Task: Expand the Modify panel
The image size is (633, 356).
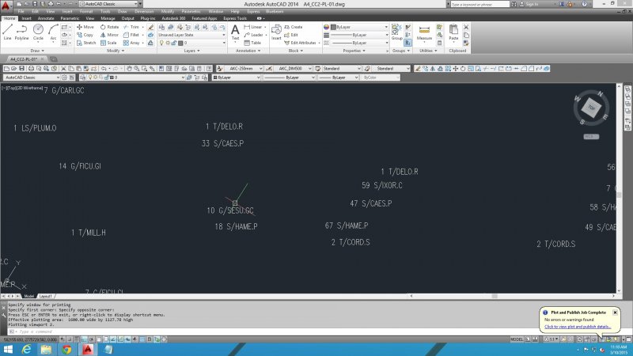Action: [x=116, y=51]
